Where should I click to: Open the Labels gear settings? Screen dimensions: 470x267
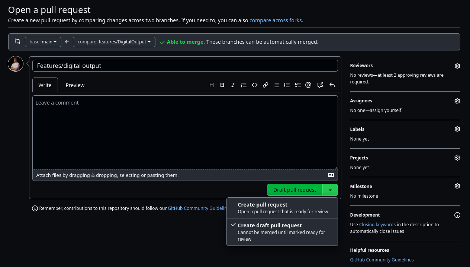pyautogui.click(x=457, y=129)
